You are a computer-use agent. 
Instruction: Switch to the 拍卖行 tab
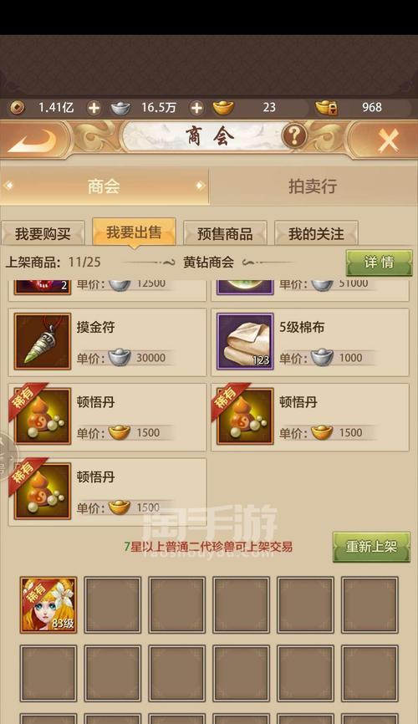pyautogui.click(x=313, y=186)
